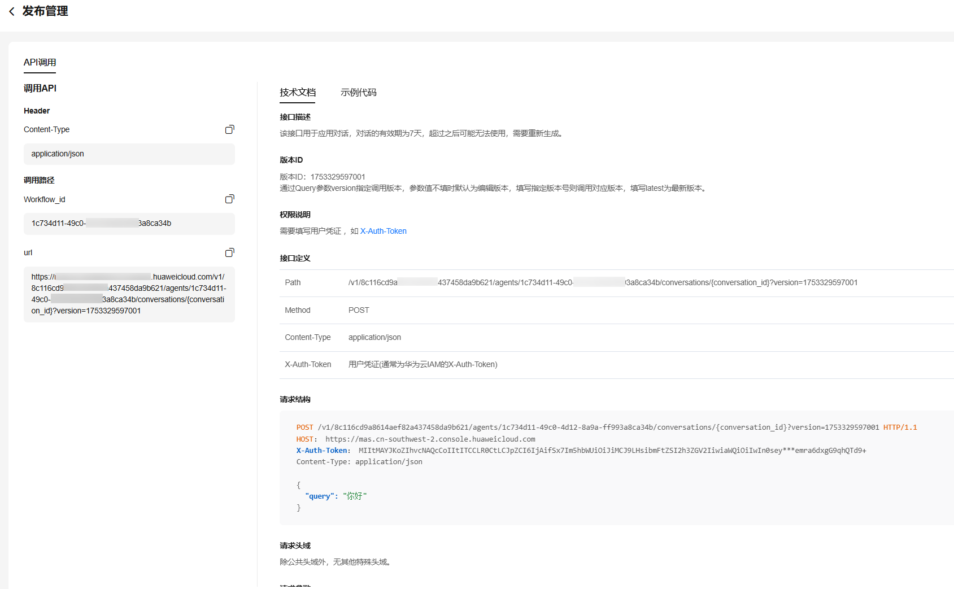Copy the Workflow_id value
The height and width of the screenshot is (589, 954).
tap(229, 199)
